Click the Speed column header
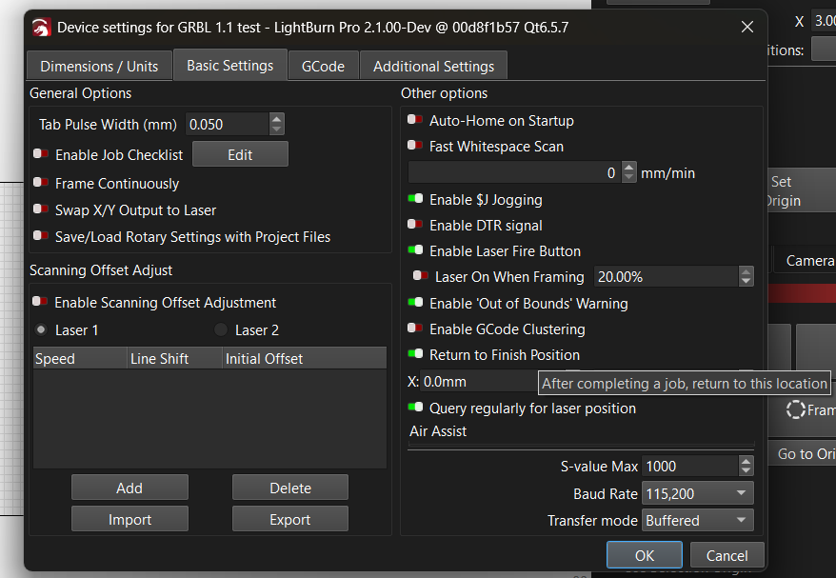This screenshot has width=836, height=578. (80, 358)
